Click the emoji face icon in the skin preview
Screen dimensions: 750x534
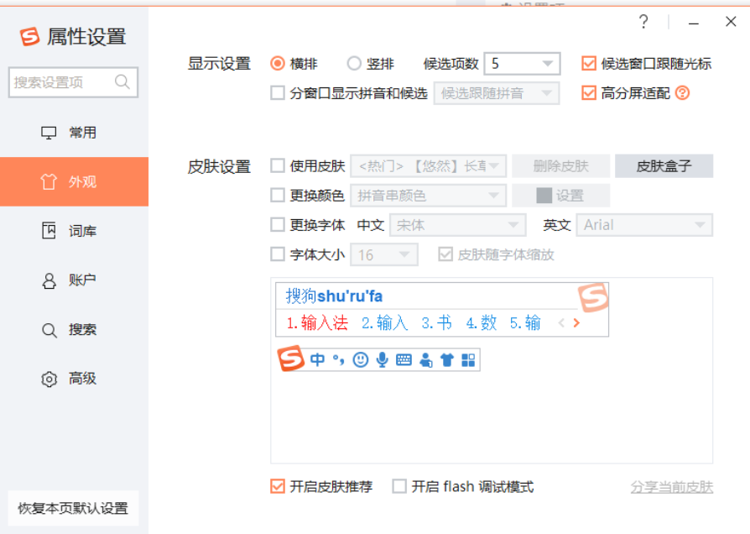(361, 359)
